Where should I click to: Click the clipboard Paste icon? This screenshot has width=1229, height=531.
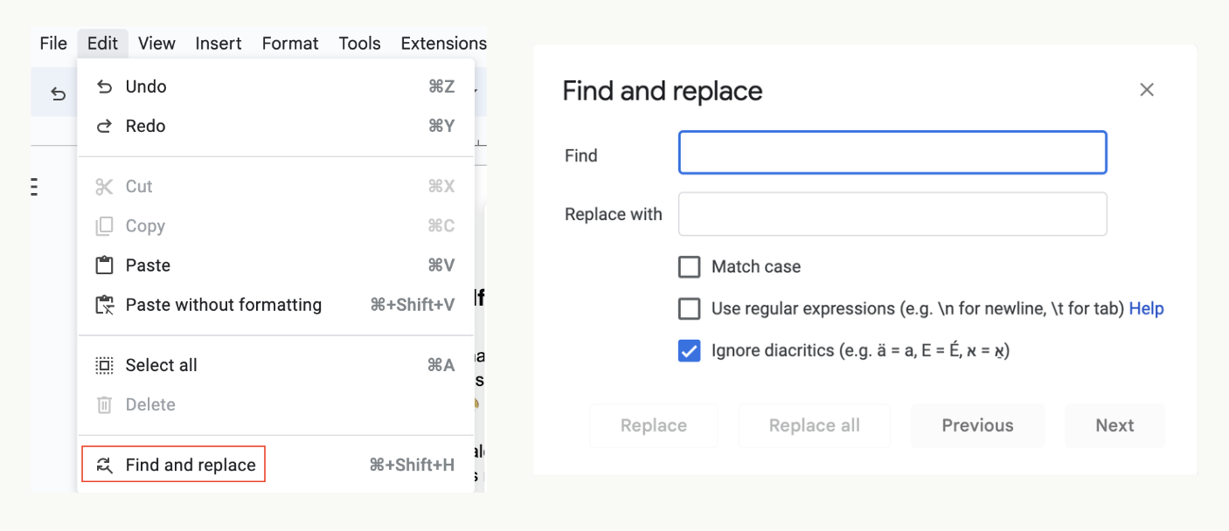coord(104,265)
